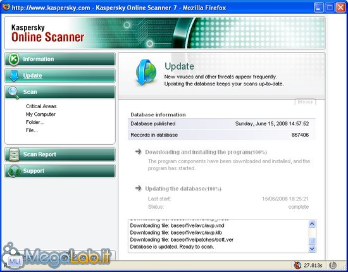Click the record count 867406
348x272 pixels.
tap(300, 135)
